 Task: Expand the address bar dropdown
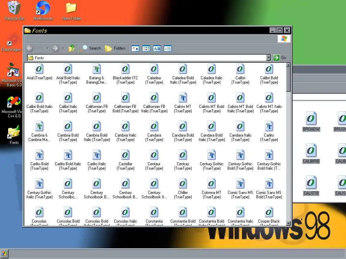tap(268, 58)
